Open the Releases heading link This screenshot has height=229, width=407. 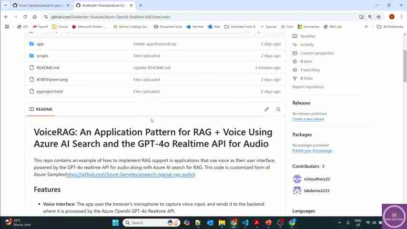tap(301, 103)
